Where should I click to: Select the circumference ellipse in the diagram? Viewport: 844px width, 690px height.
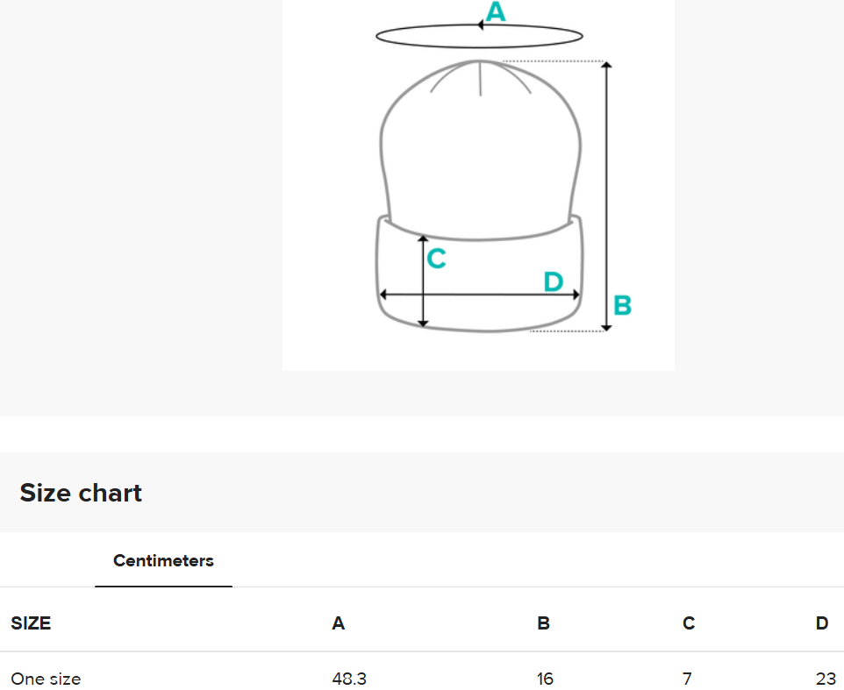point(479,36)
